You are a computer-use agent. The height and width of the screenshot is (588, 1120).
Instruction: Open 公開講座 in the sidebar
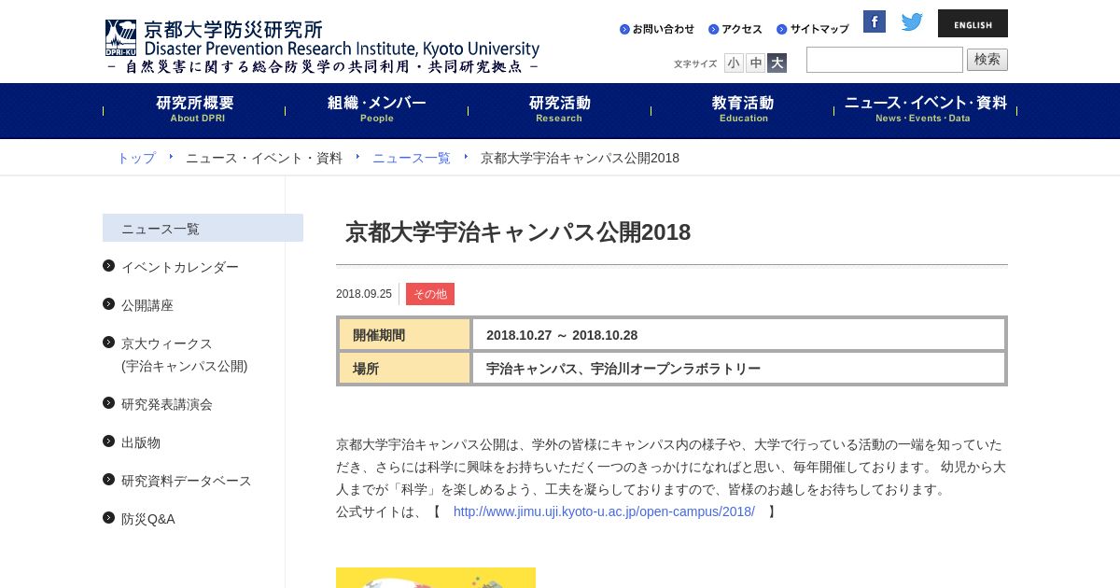click(x=147, y=305)
